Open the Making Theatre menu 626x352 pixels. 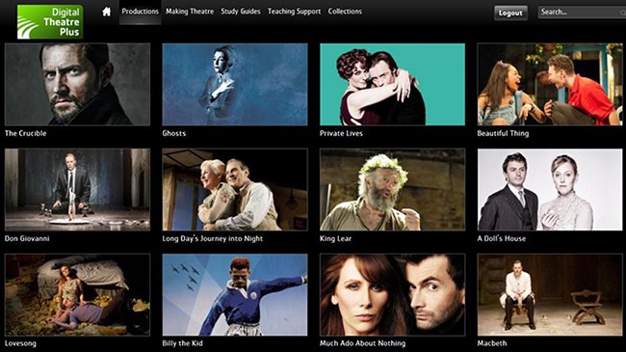click(190, 12)
